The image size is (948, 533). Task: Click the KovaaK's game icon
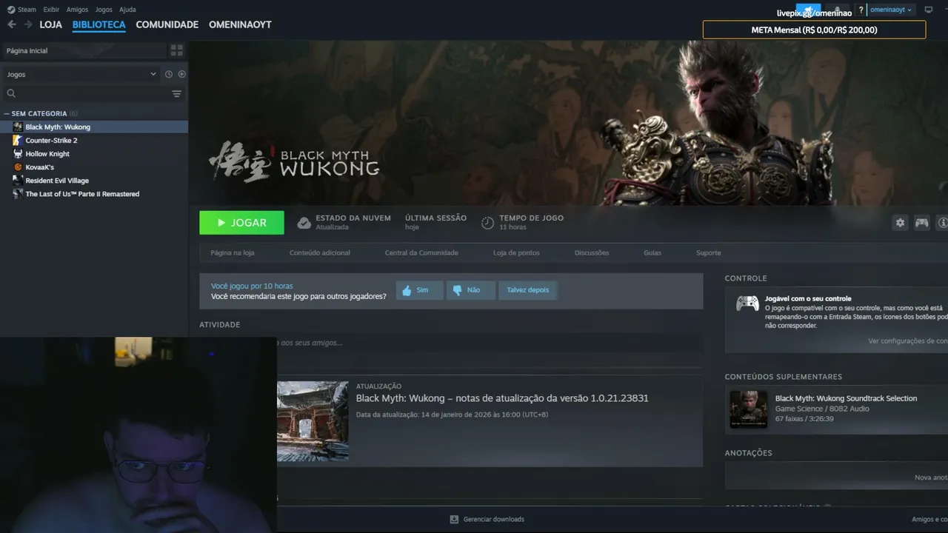[x=18, y=167]
